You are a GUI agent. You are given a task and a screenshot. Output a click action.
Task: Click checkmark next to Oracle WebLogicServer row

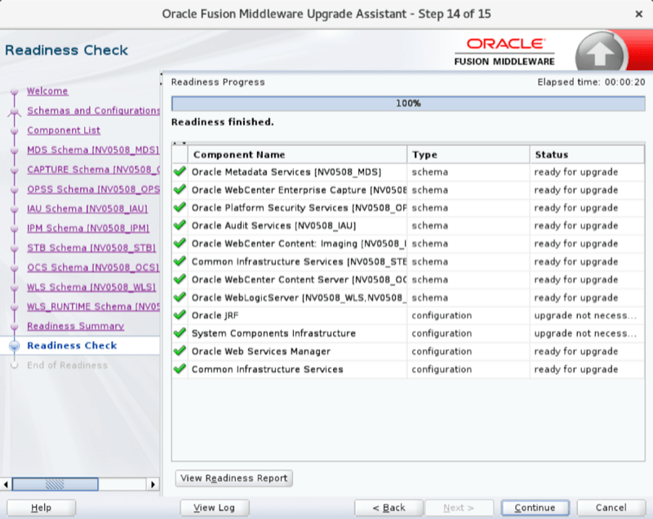pyautogui.click(x=180, y=297)
